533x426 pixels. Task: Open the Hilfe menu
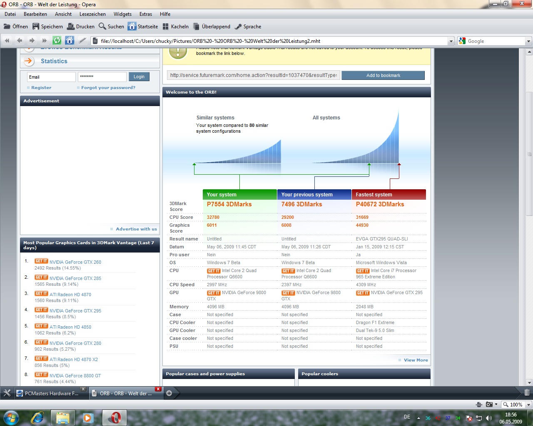(165, 14)
